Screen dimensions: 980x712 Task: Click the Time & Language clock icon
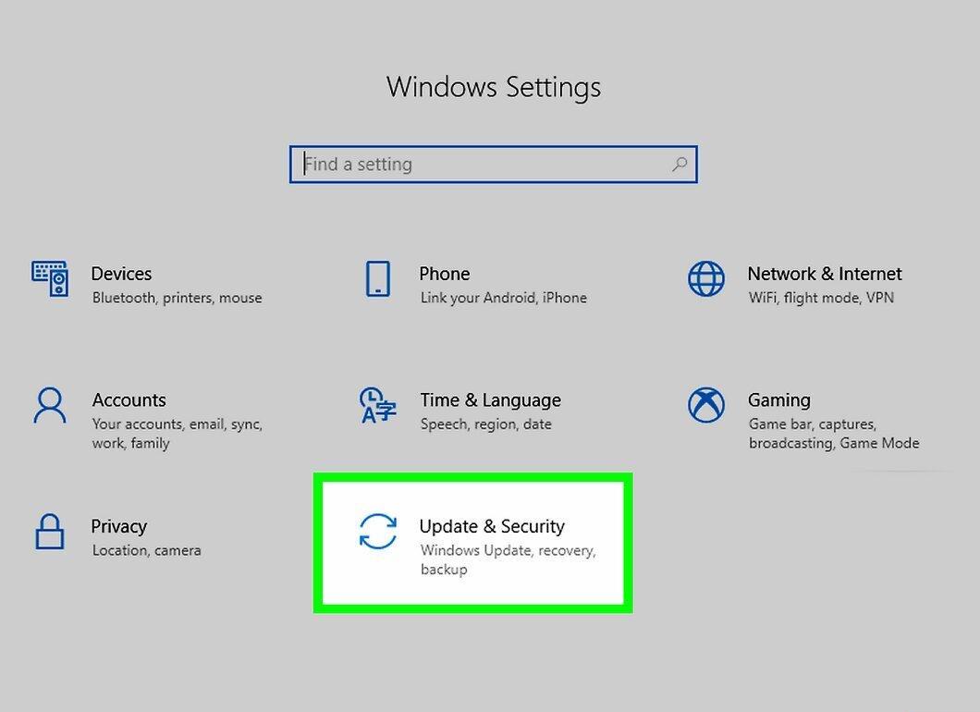pos(377,405)
